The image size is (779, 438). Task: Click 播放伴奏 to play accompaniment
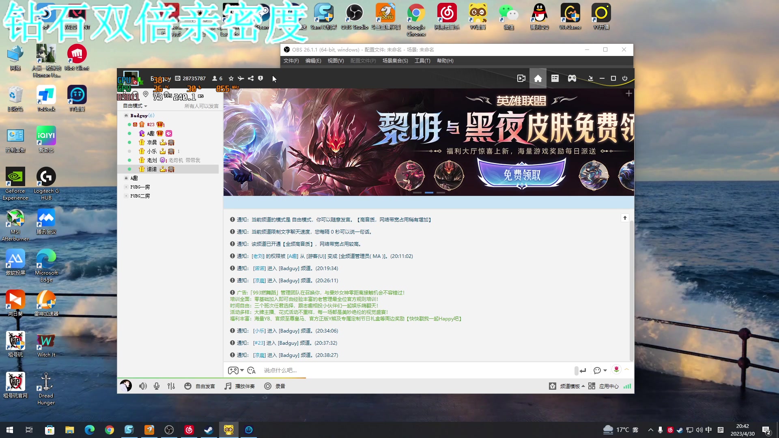(240, 386)
